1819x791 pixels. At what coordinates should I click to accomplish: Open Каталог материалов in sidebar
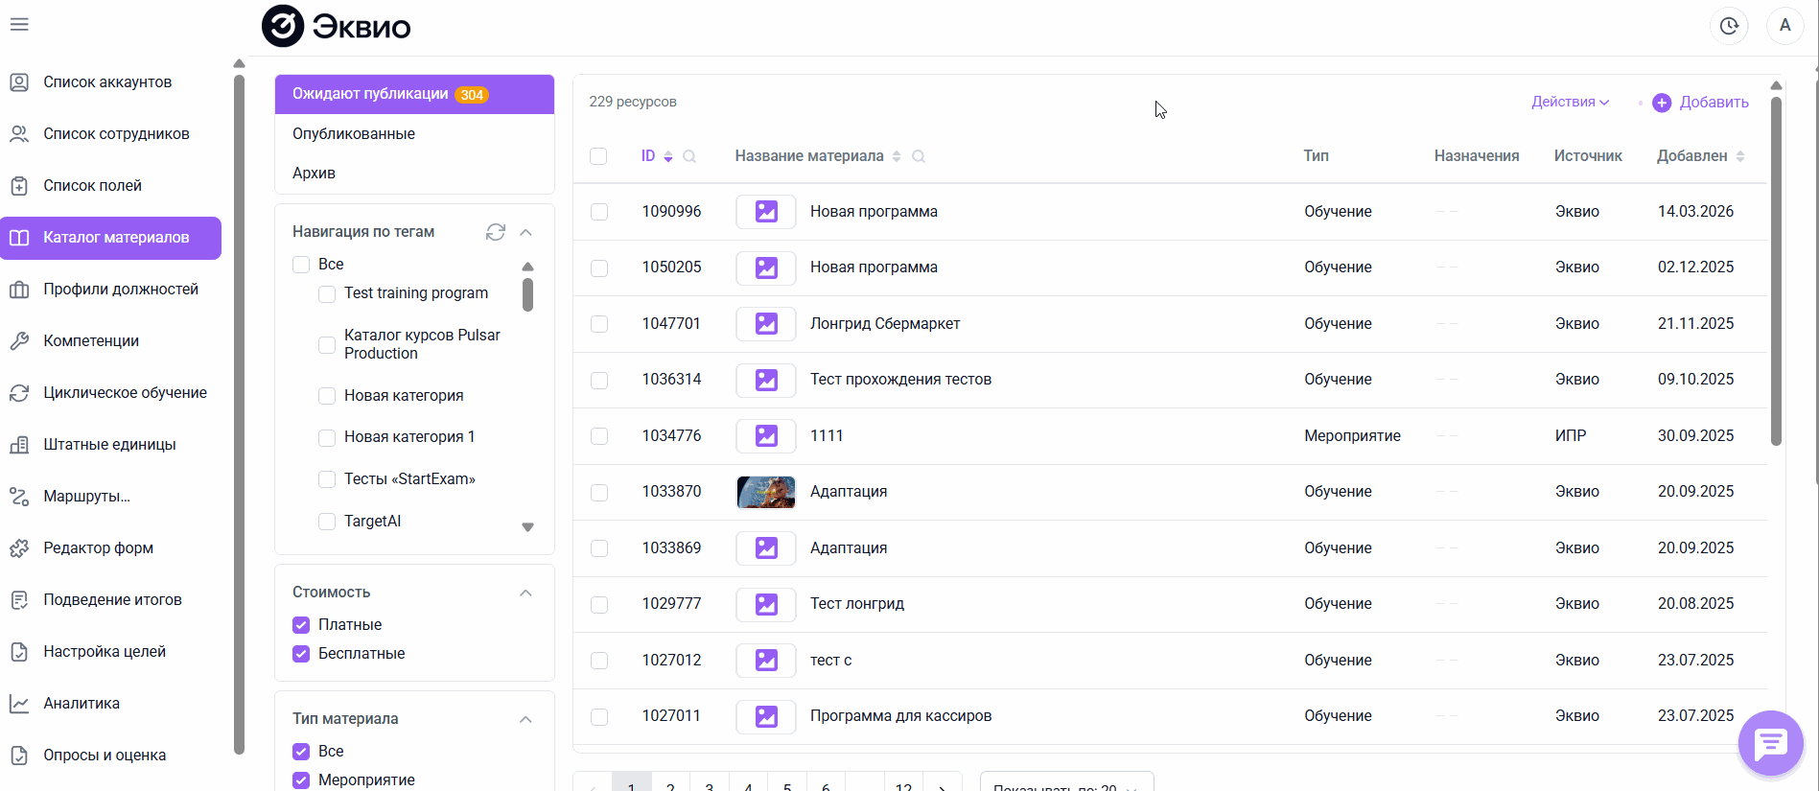point(111,238)
